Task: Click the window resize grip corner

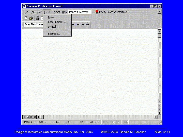Action: [160, 123]
